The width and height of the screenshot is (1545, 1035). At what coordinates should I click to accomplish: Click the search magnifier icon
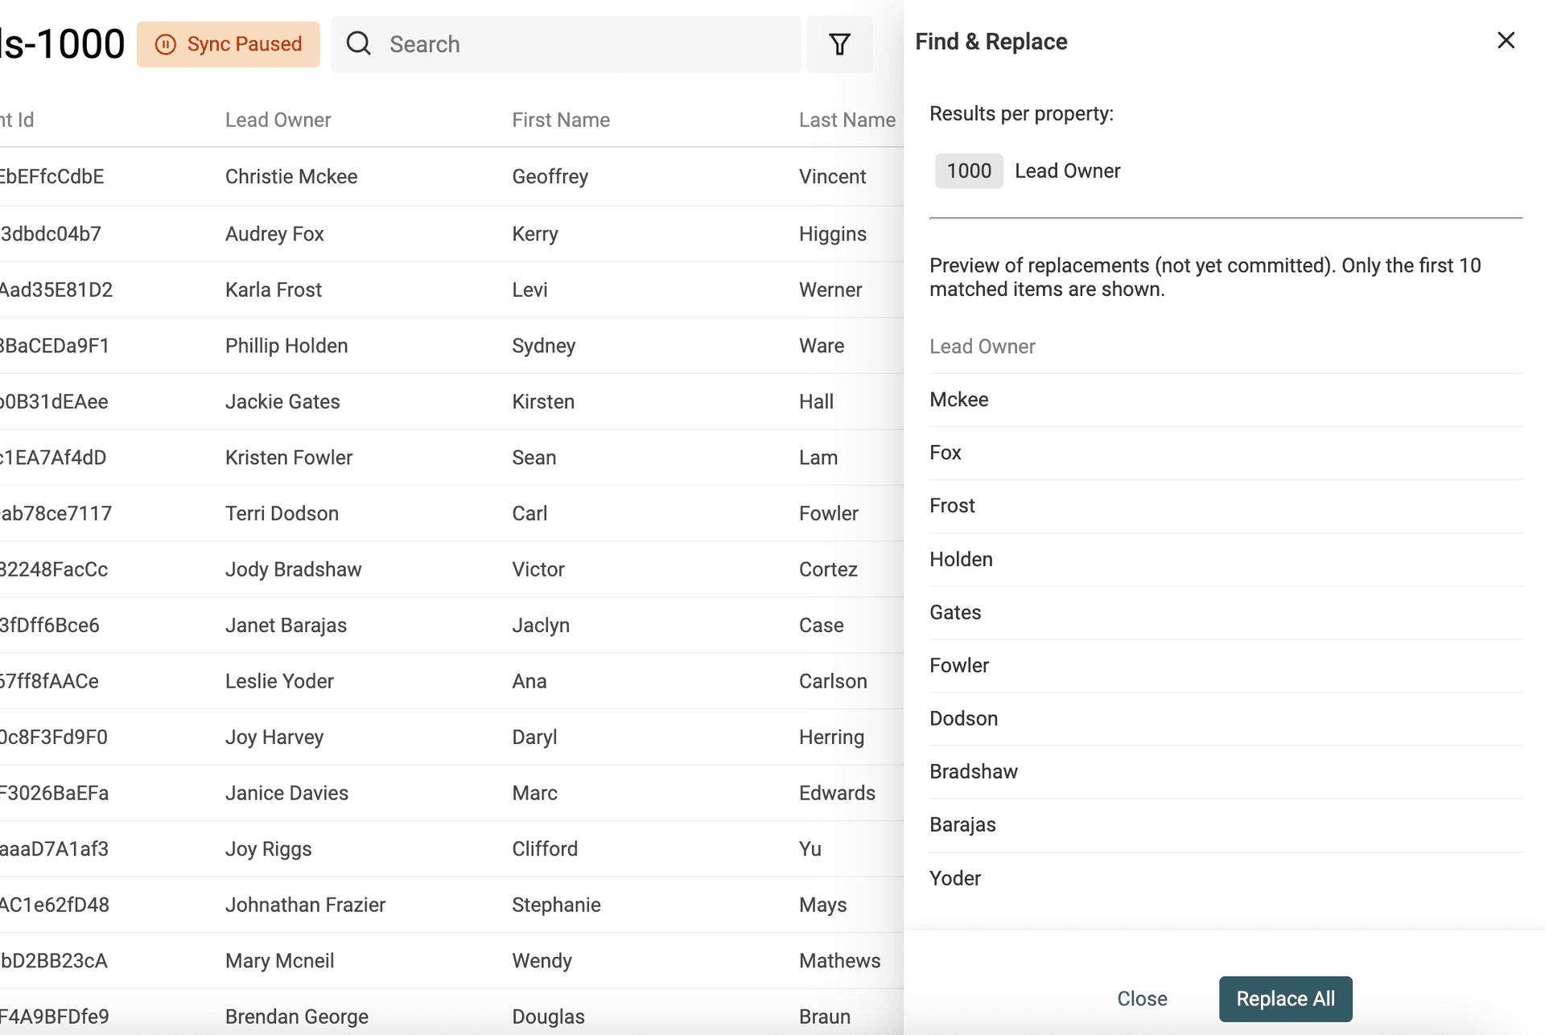tap(359, 44)
